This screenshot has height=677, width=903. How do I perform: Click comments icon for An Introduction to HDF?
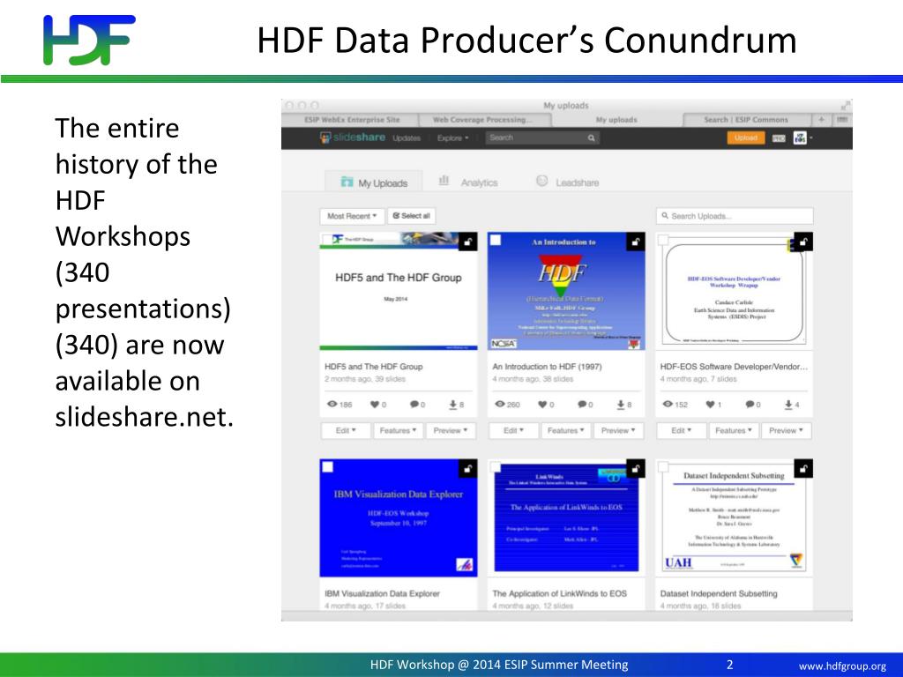[582, 404]
